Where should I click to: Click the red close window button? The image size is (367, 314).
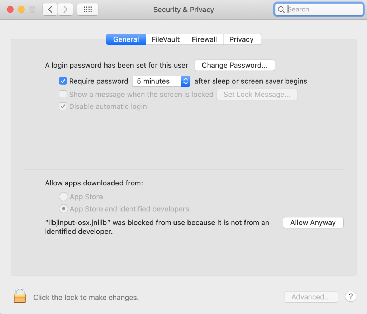tap(10, 9)
